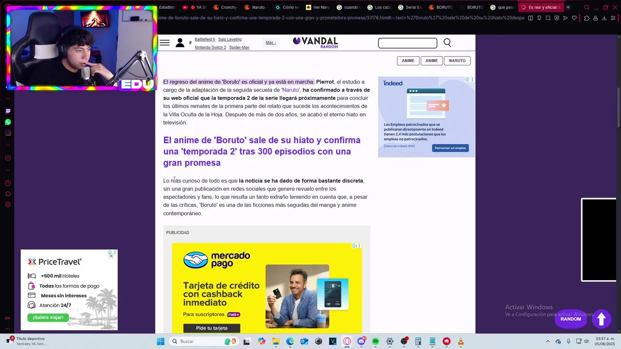Click 'Patrocinar un empleo' Indeed button
This screenshot has height=349, width=621.
click(x=450, y=148)
